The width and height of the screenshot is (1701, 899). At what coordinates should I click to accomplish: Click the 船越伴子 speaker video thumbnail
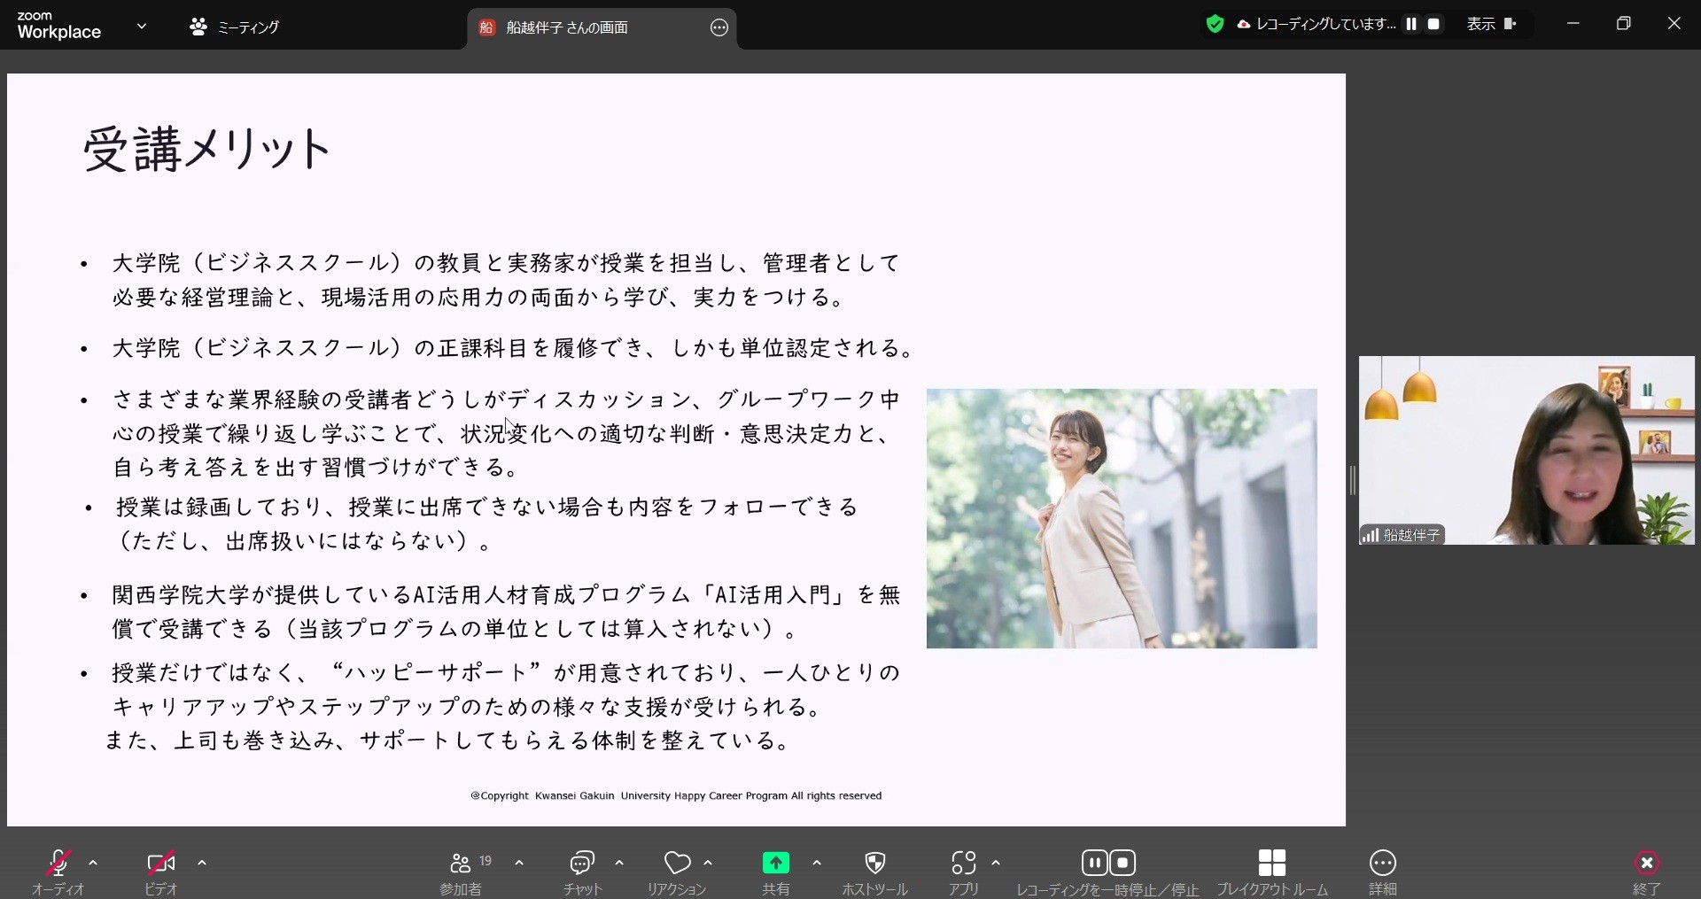tap(1526, 450)
